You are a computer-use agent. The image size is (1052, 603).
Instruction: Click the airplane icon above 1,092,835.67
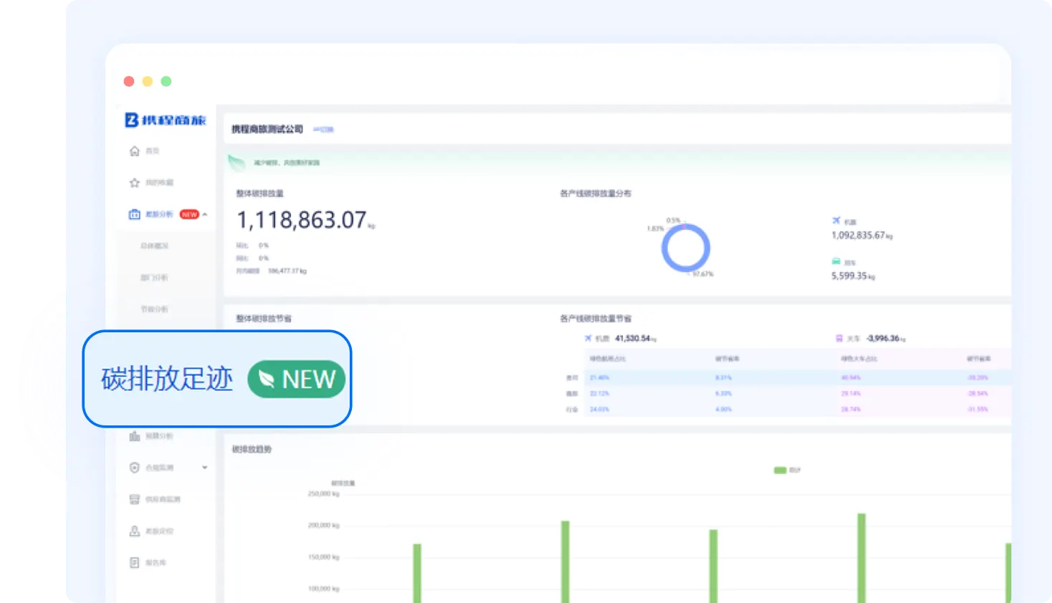pyautogui.click(x=836, y=221)
